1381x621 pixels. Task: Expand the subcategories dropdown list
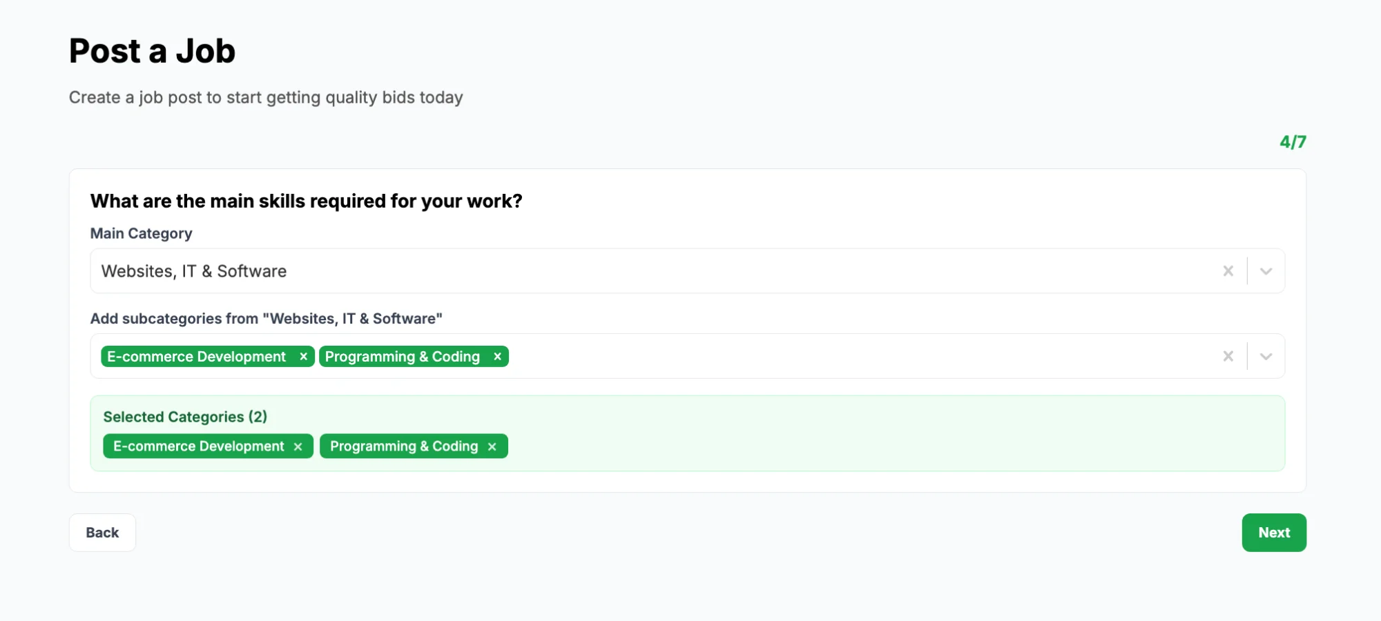(1266, 356)
